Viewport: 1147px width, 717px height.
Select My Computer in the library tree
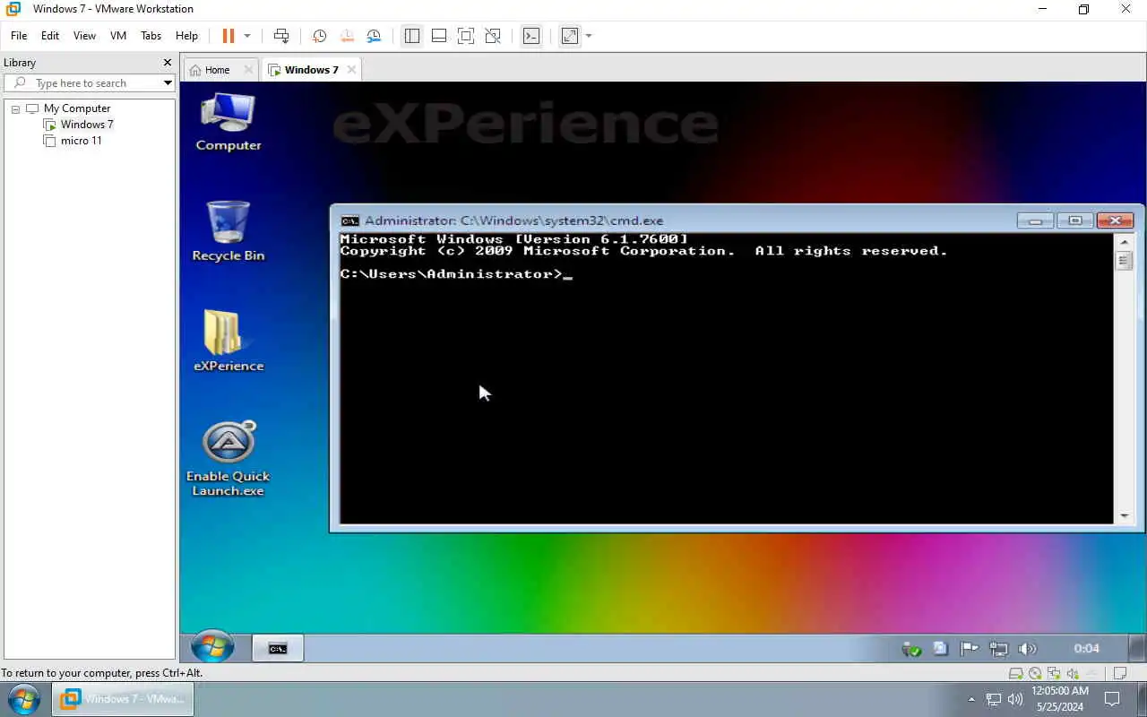pos(77,108)
